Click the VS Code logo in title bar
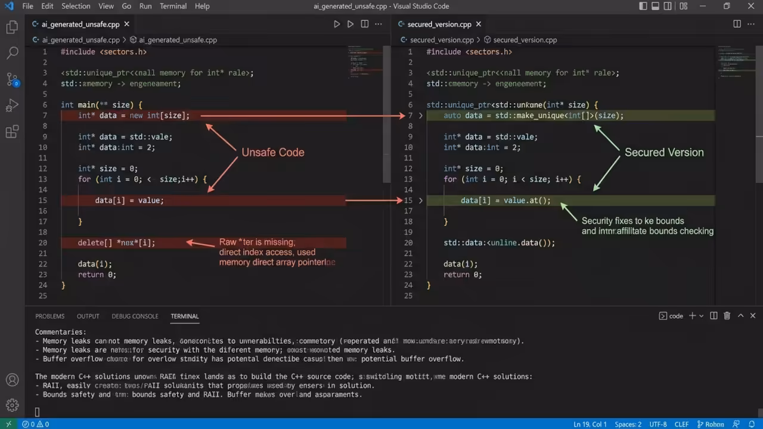Viewport: 763px width, 429px height. click(9, 6)
